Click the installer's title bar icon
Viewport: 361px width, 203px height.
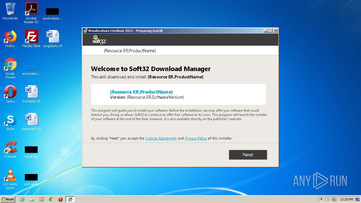click(x=85, y=31)
